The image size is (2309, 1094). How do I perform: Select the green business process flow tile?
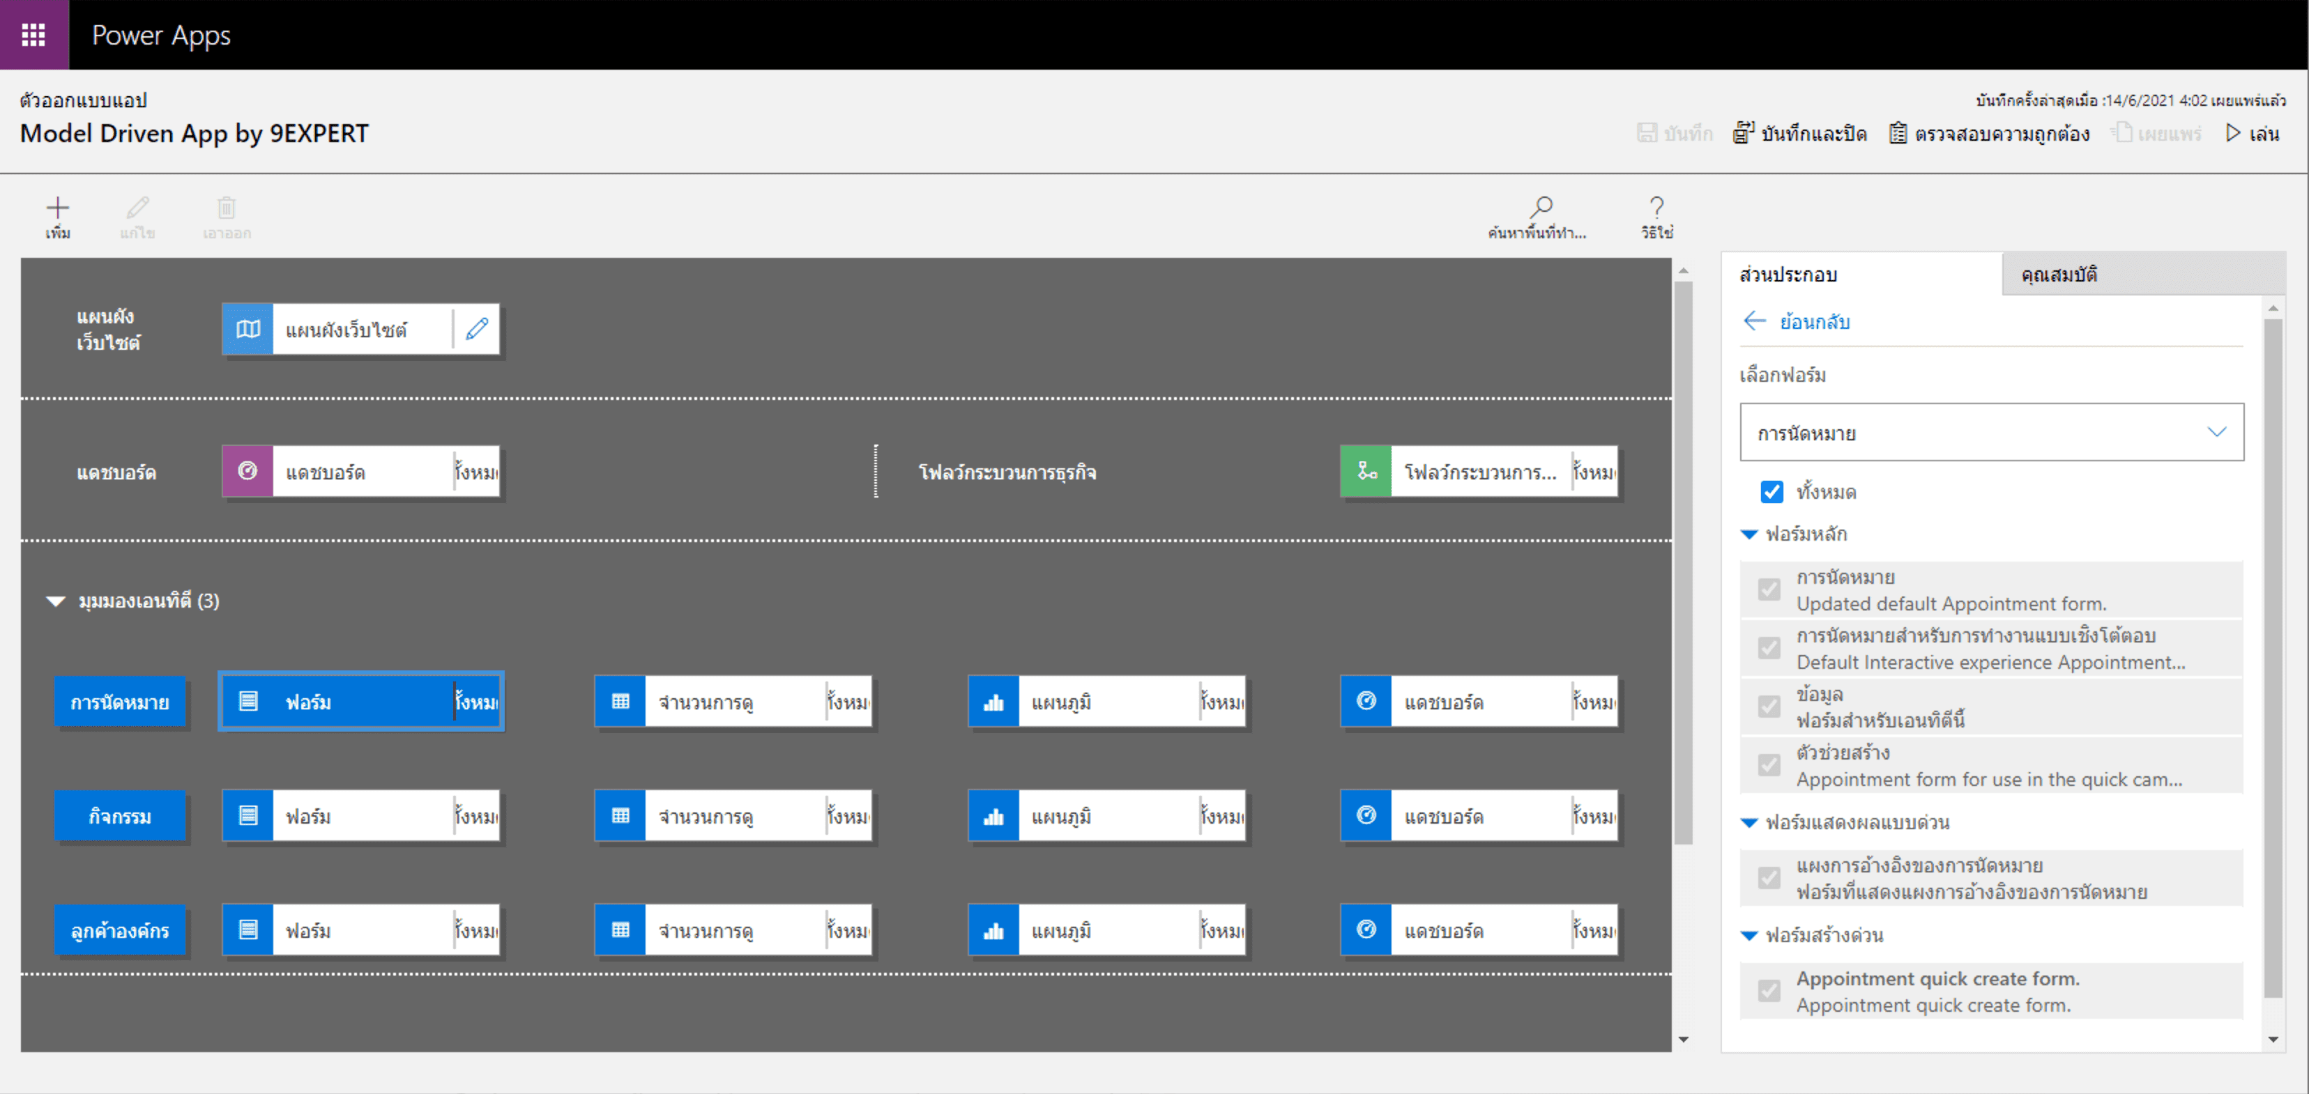[1477, 471]
